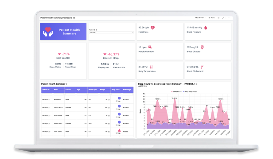Open the overview dropdown in top bar
Viewport: 273px width, 159px height.
point(200,18)
